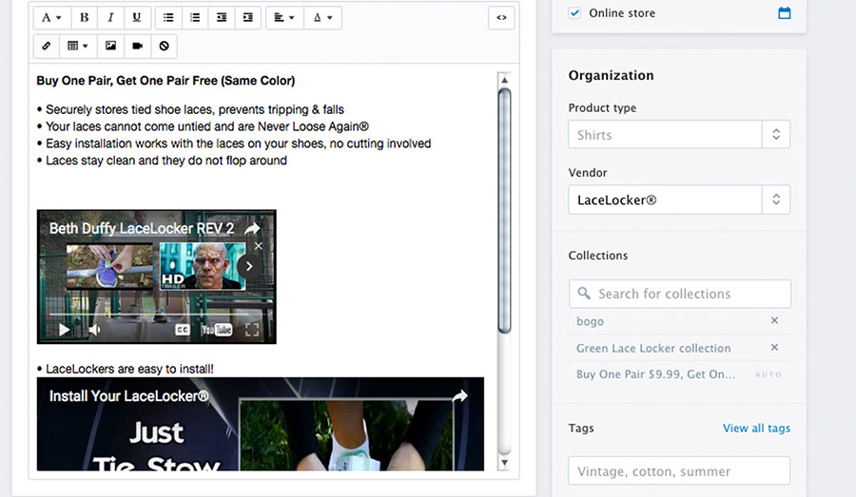Image resolution: width=856 pixels, height=497 pixels.
Task: Uncheck the Online store checkbox
Action: coord(574,13)
